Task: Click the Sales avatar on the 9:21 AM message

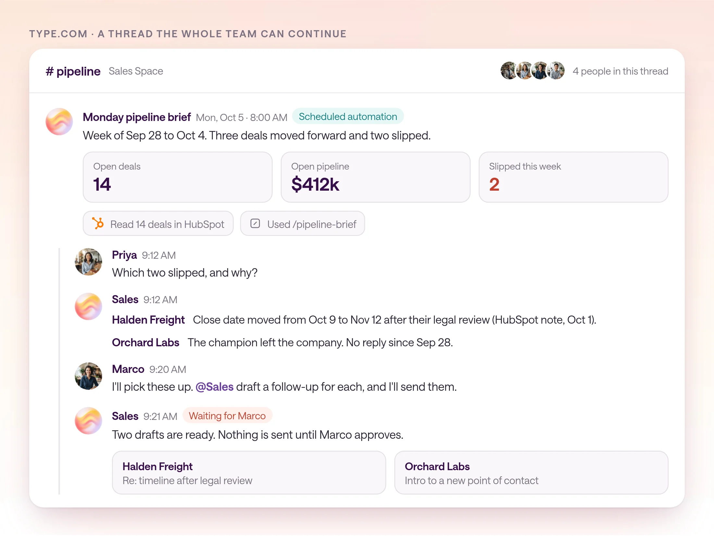Action: coord(88,421)
